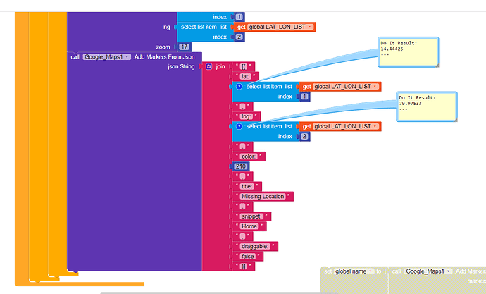Click comment icon on lat select list item
This screenshot has height=294, width=486.
click(239, 87)
